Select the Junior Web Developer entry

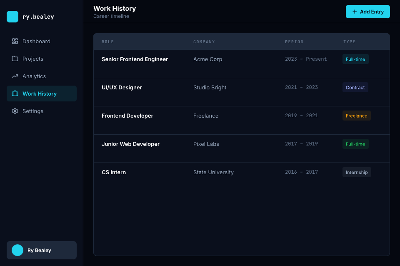(130, 144)
